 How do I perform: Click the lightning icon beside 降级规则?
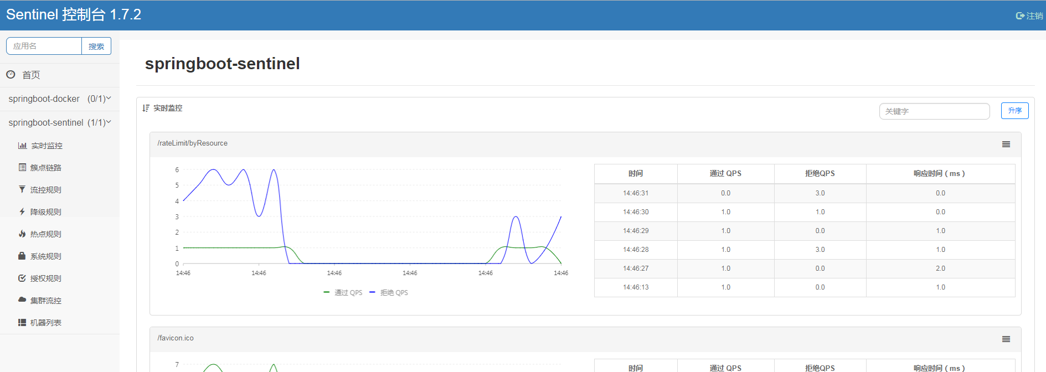22,211
